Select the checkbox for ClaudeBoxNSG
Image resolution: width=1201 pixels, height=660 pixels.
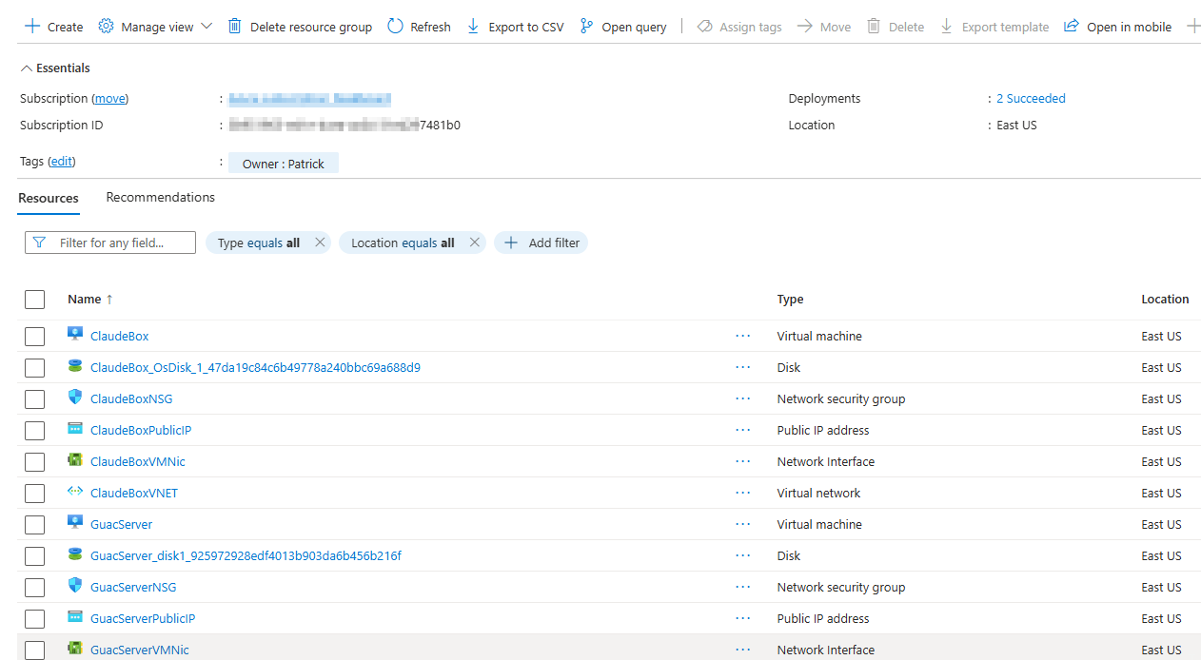click(x=34, y=398)
